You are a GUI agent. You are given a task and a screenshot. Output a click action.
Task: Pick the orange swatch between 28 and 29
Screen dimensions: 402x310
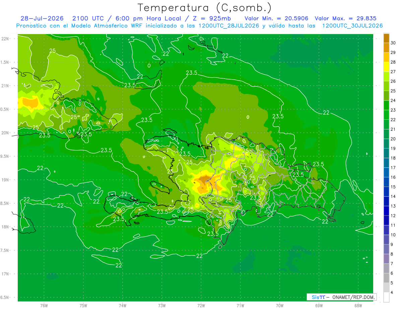(x=386, y=57)
